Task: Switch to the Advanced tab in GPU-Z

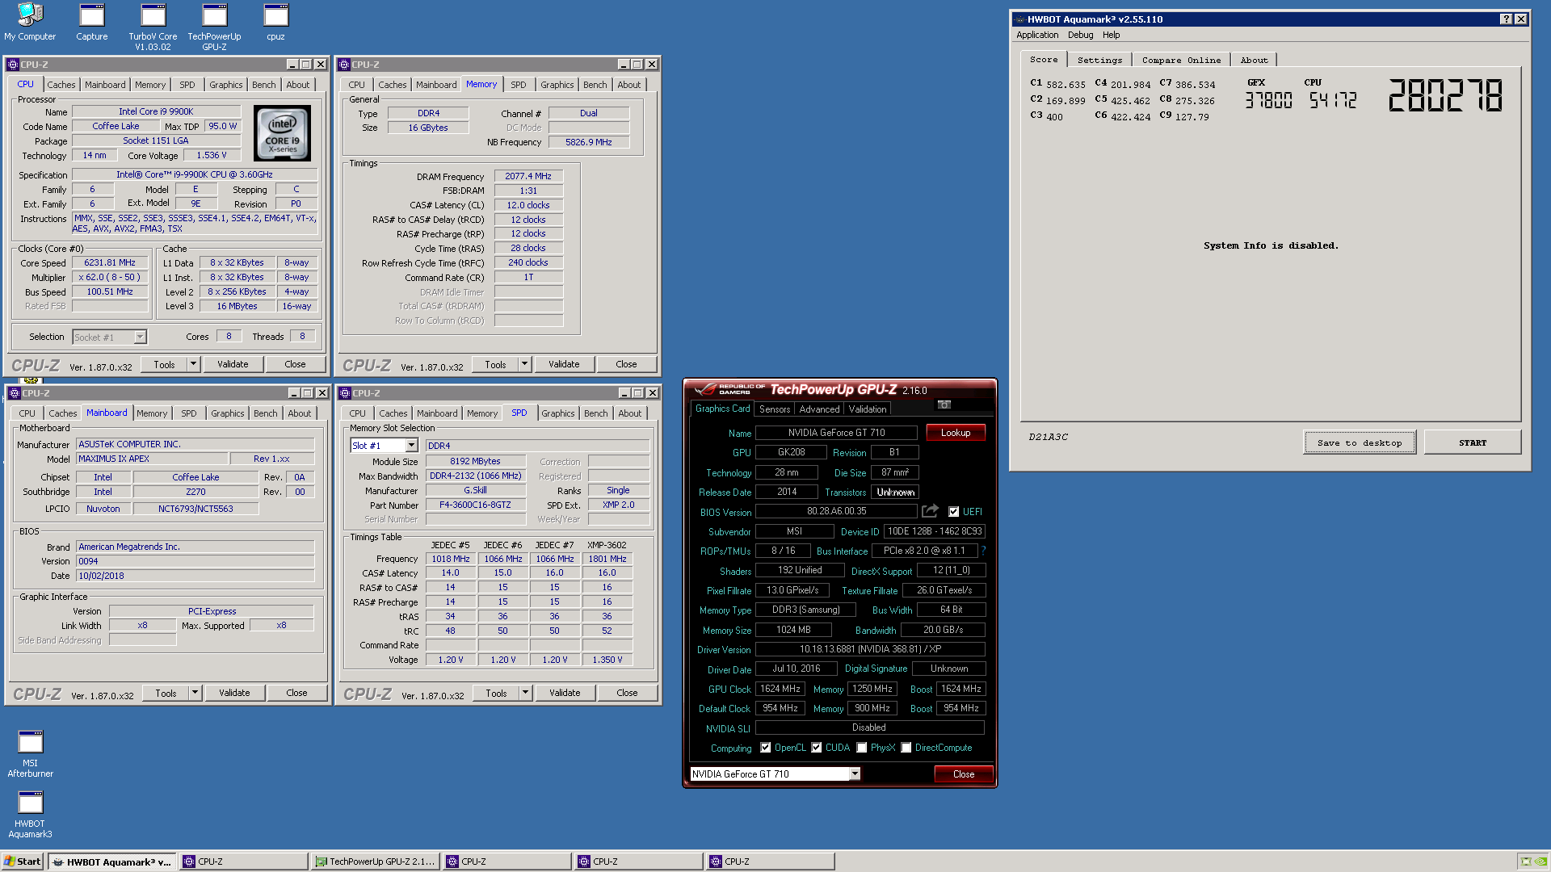Action: point(819,409)
